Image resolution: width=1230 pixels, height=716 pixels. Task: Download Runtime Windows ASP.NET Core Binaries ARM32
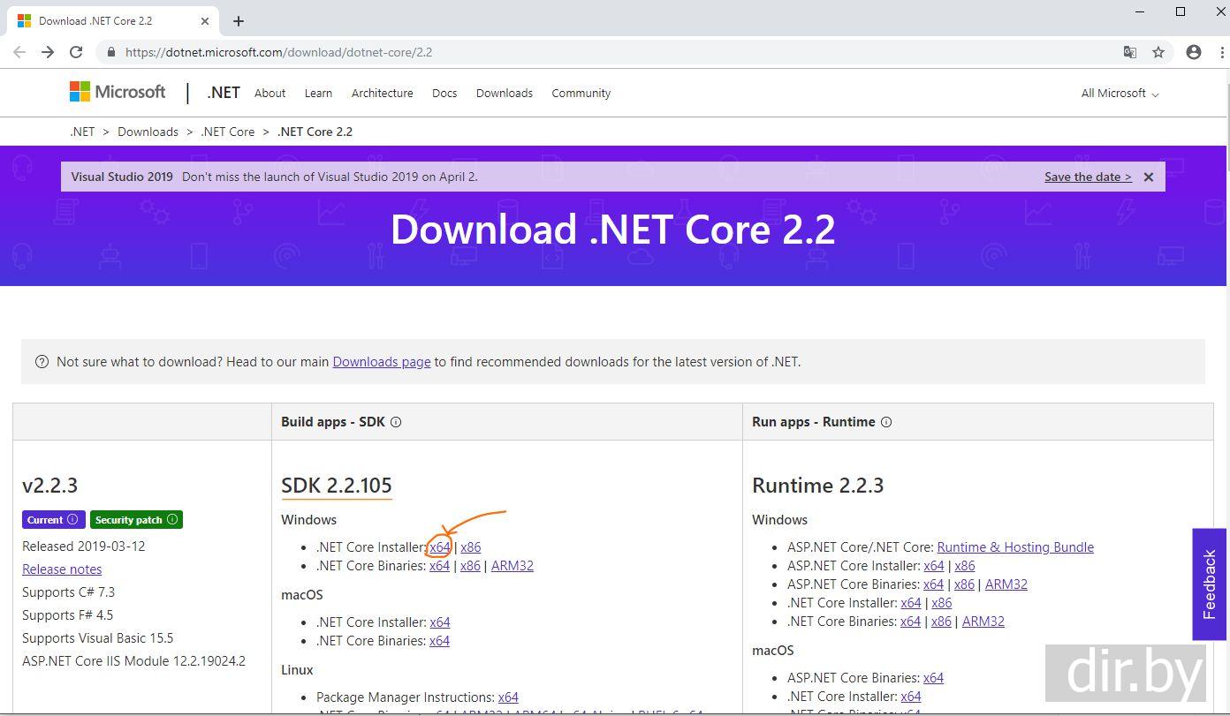coord(1006,584)
